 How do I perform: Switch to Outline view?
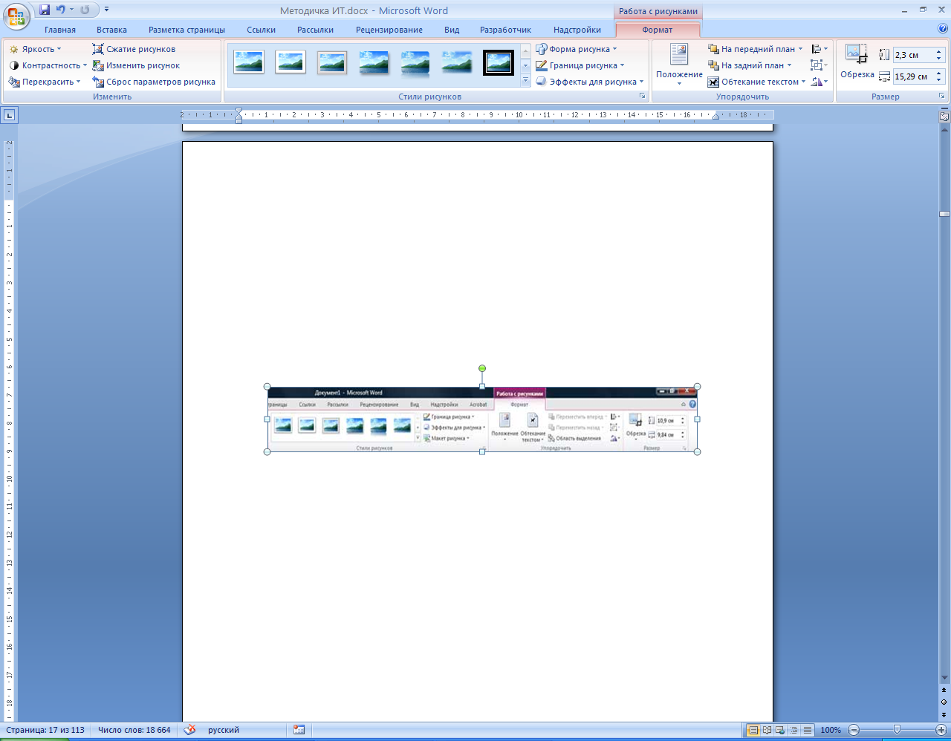point(793,730)
